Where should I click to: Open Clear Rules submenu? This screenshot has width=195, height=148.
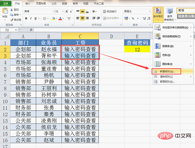click(173, 77)
